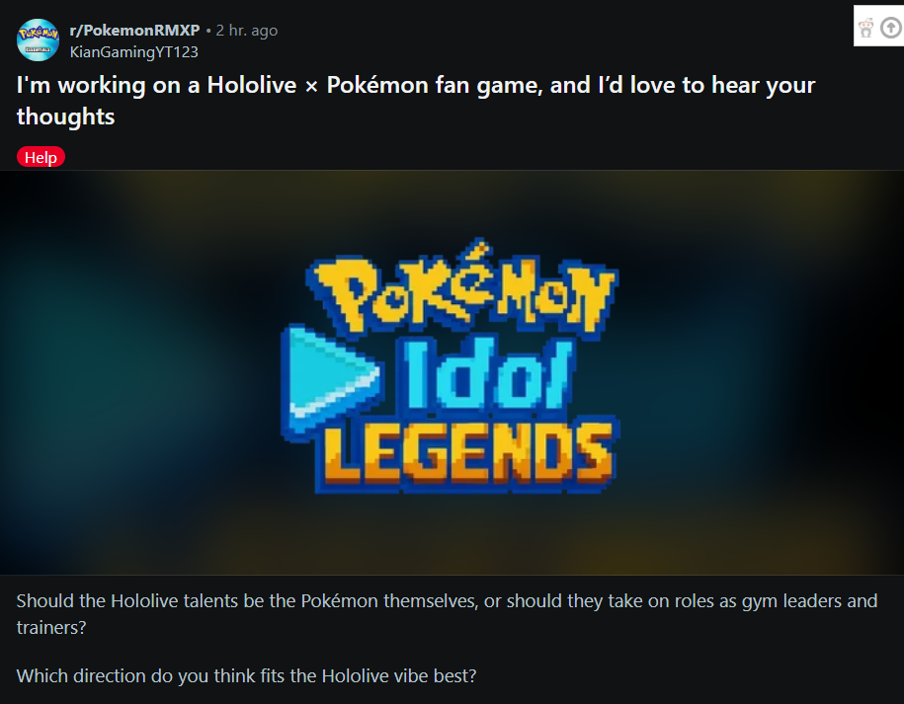Click the 'Hololive' word in the title
The height and width of the screenshot is (704, 904).
[252, 85]
